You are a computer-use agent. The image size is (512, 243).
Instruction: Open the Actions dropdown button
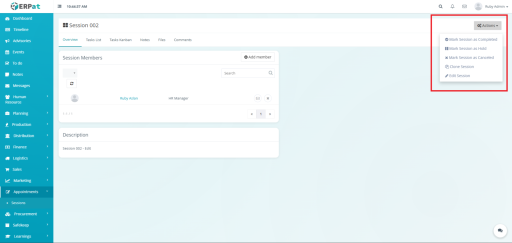coord(487,25)
